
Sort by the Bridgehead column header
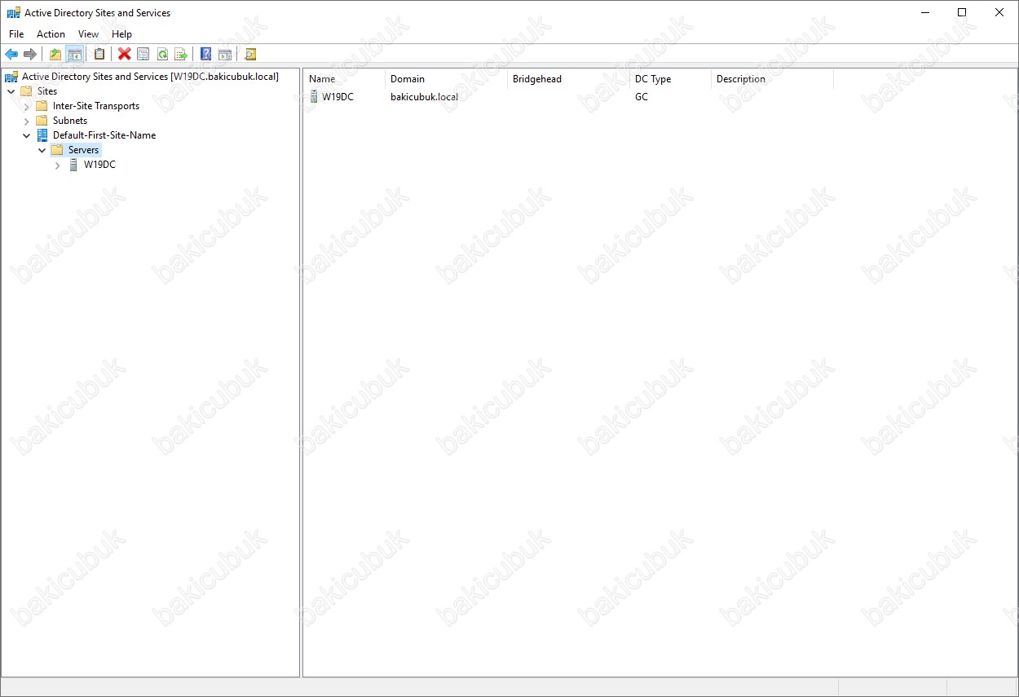click(x=568, y=79)
